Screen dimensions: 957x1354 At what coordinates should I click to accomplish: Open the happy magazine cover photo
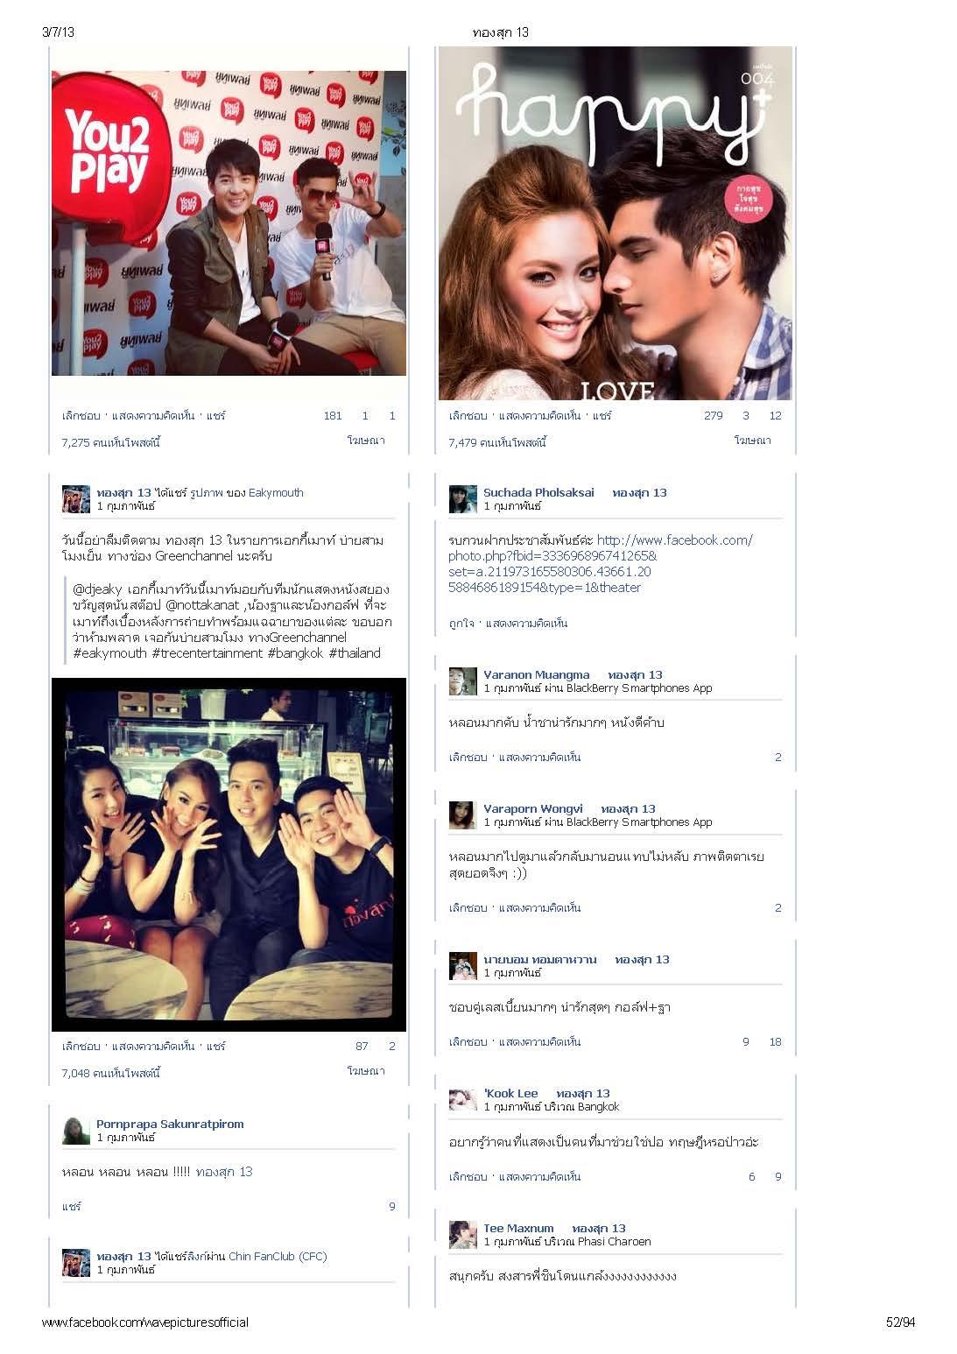(x=615, y=223)
